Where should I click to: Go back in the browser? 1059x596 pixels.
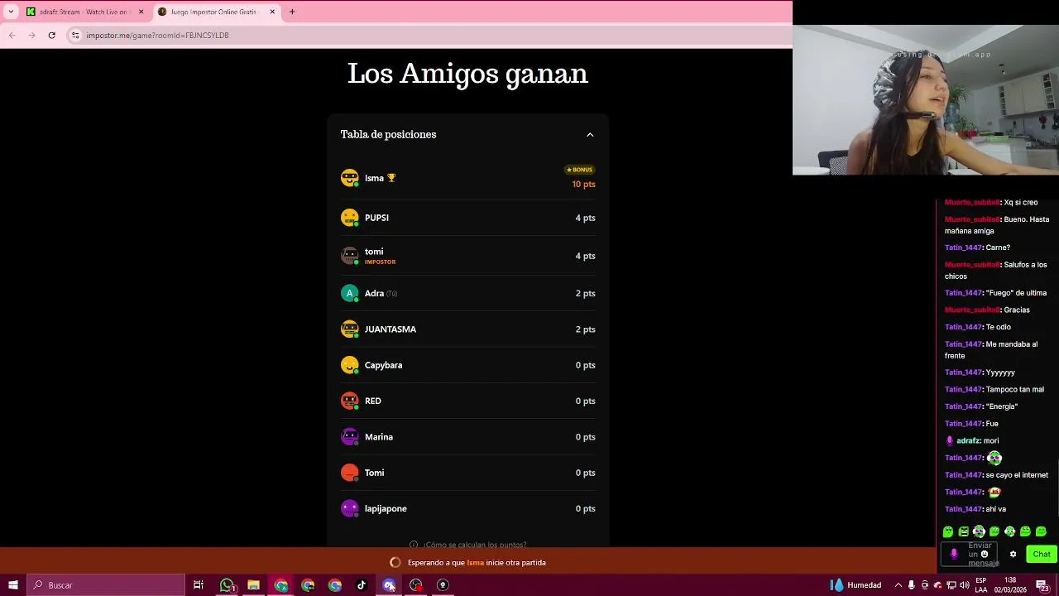(12, 35)
